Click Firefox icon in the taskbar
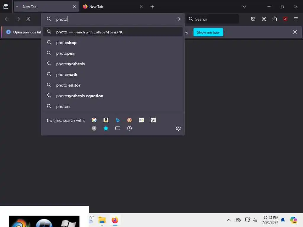Screen dimensions: 303x227 [x=115, y=220]
